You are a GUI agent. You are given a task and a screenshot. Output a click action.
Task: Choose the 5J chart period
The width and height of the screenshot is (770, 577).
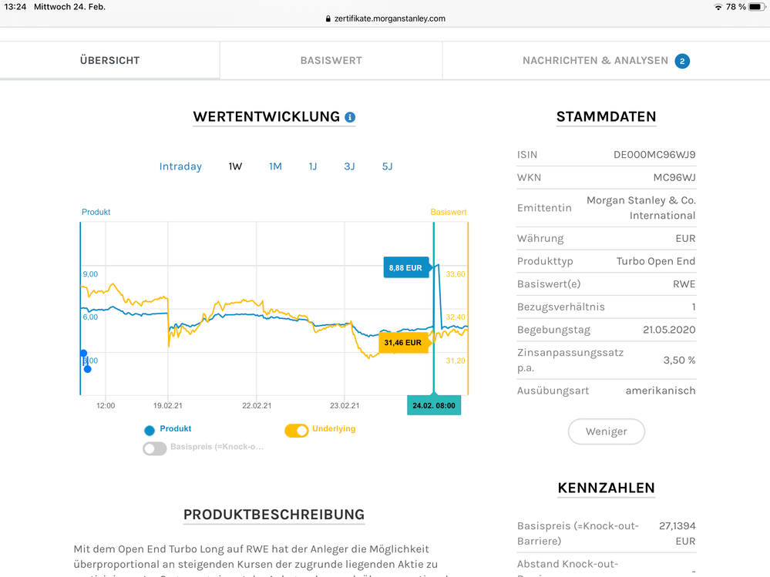coord(387,166)
